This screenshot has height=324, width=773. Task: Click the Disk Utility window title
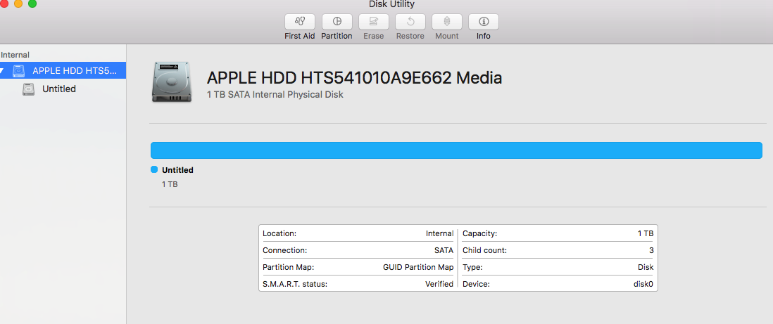tap(391, 4)
